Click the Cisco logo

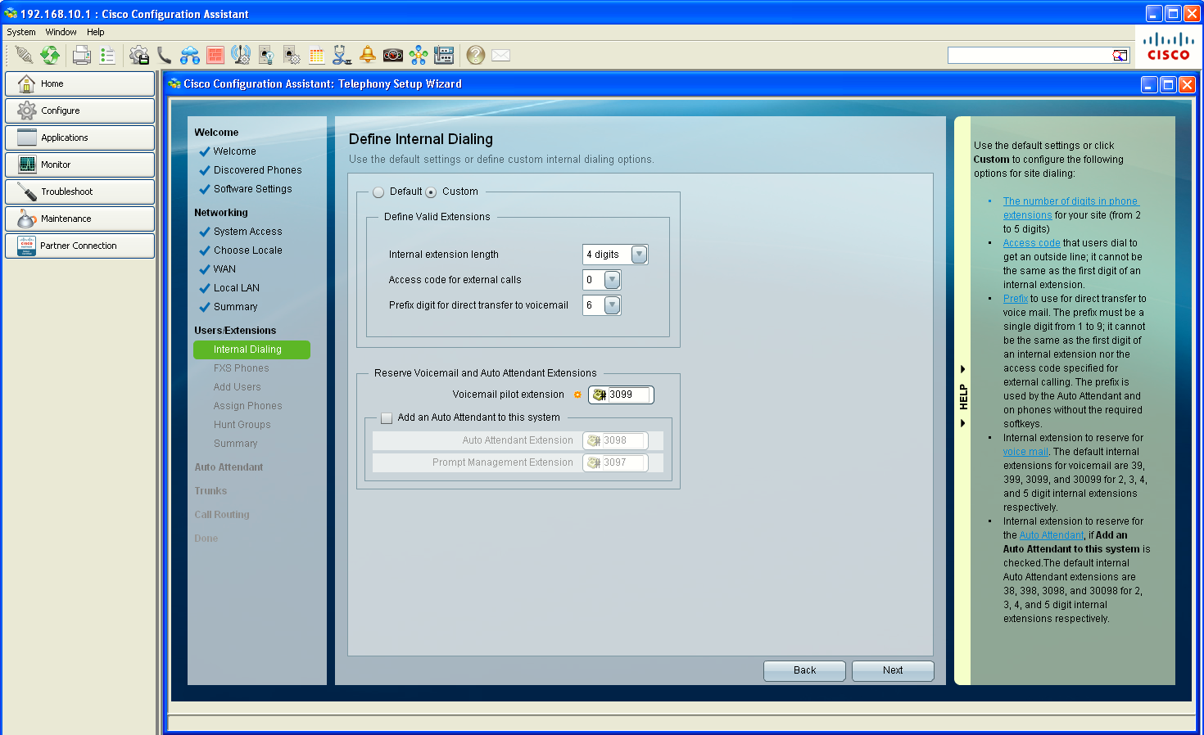(x=1168, y=47)
